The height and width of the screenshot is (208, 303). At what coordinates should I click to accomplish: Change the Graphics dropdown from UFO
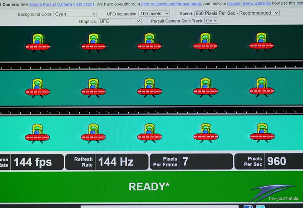(119, 21)
